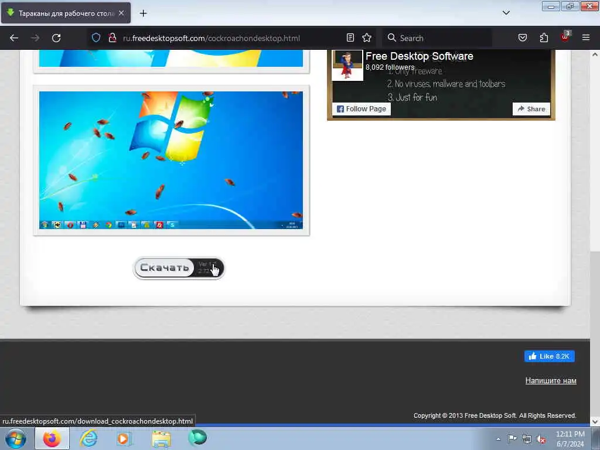Click the Copyright 2013 Free Desktop Soft text
This screenshot has width=600, height=450.
tap(495, 415)
